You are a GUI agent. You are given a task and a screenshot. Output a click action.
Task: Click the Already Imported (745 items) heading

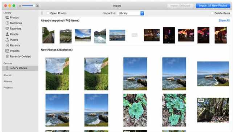[x=60, y=21]
